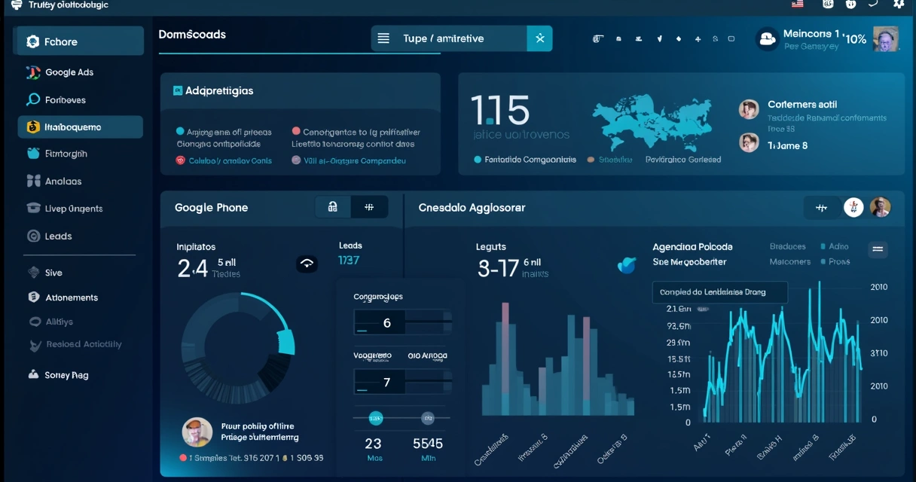Toggle the Pavlorghco Corleasd legend entry
The width and height of the screenshot is (916, 482).
(682, 160)
